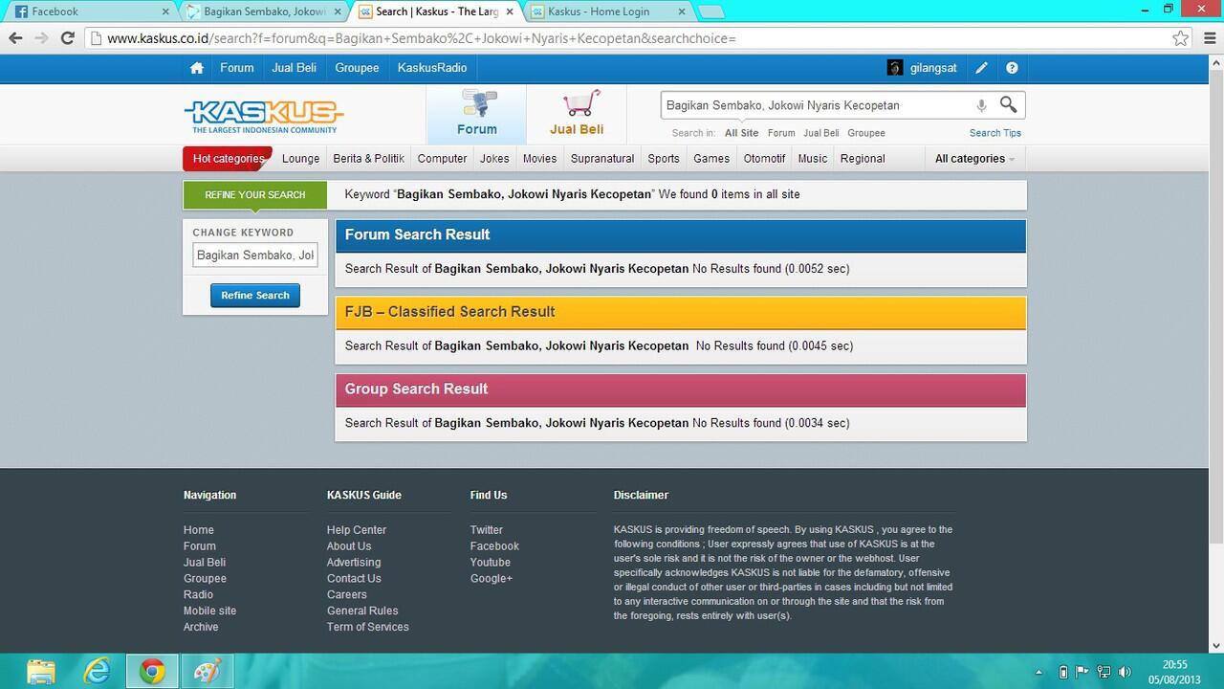Open the Twitter link under Find Us

pyautogui.click(x=486, y=530)
